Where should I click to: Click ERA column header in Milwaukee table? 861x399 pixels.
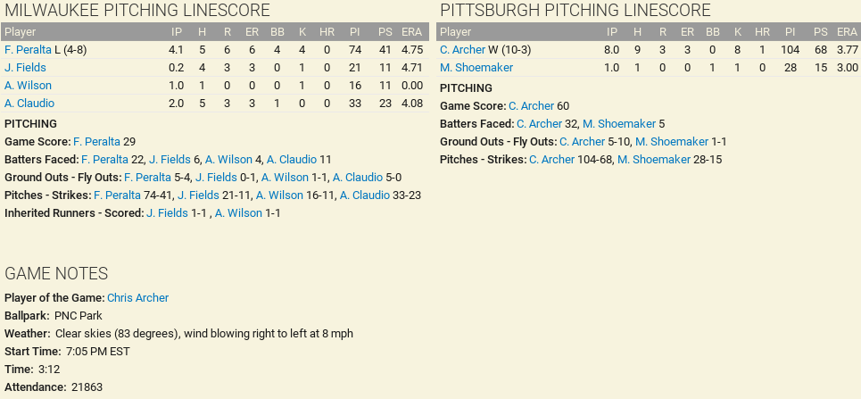point(411,32)
